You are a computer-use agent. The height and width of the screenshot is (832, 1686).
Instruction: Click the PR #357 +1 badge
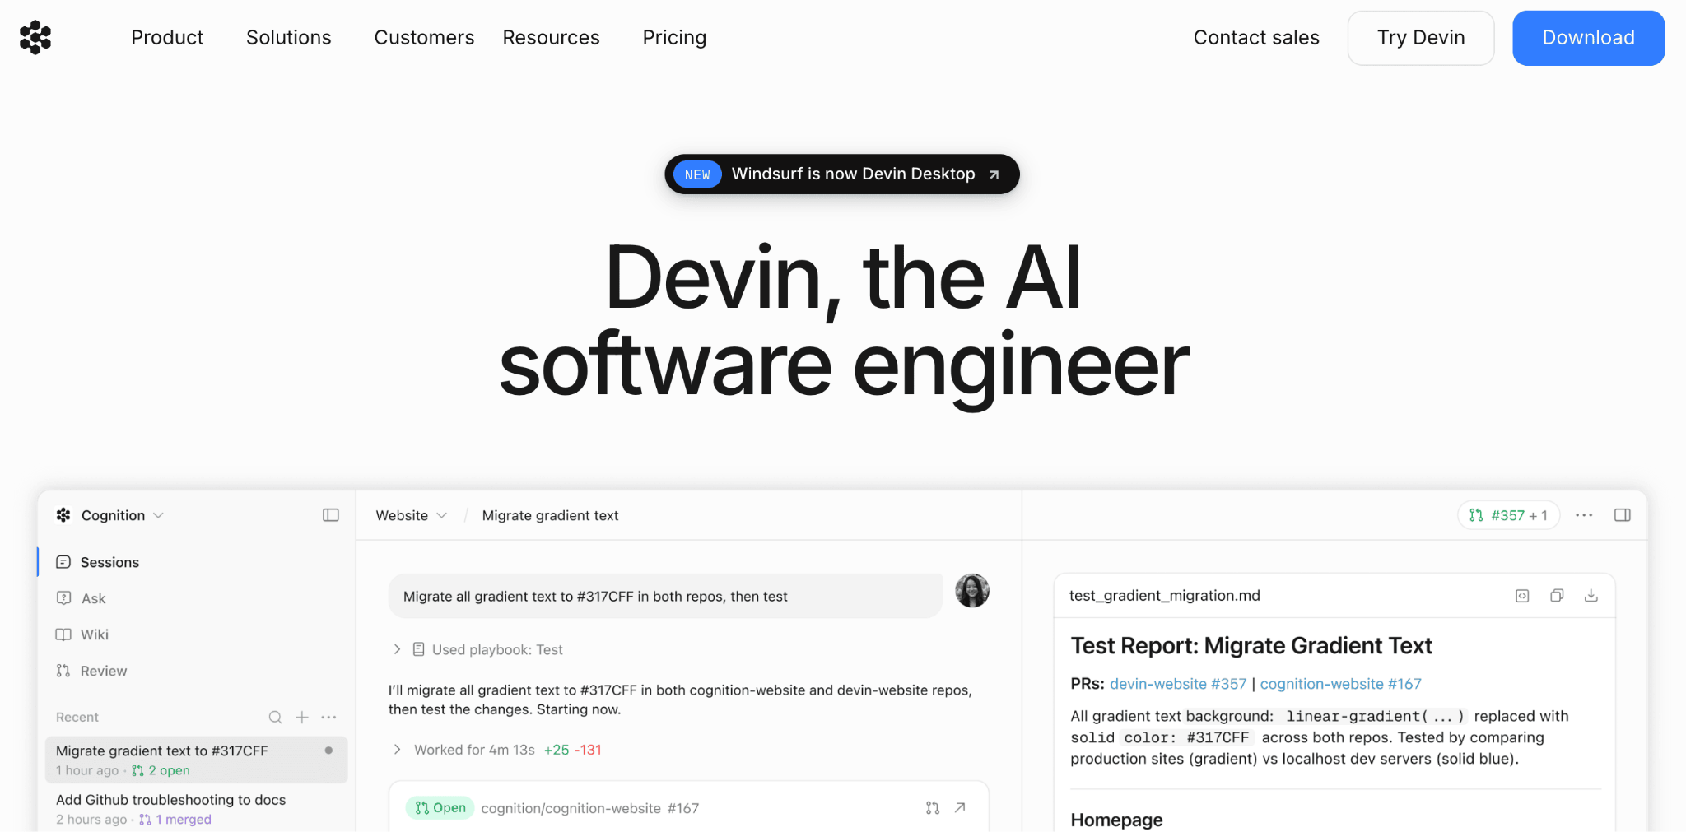[1508, 515]
